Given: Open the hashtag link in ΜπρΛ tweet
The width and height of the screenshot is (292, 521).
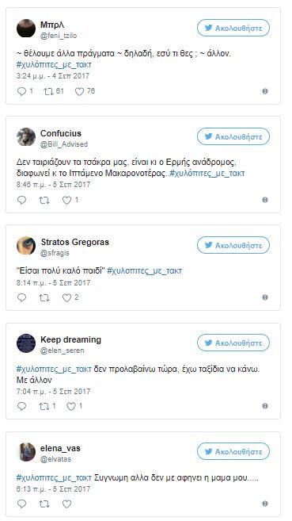Looking at the screenshot, I should [x=54, y=65].
